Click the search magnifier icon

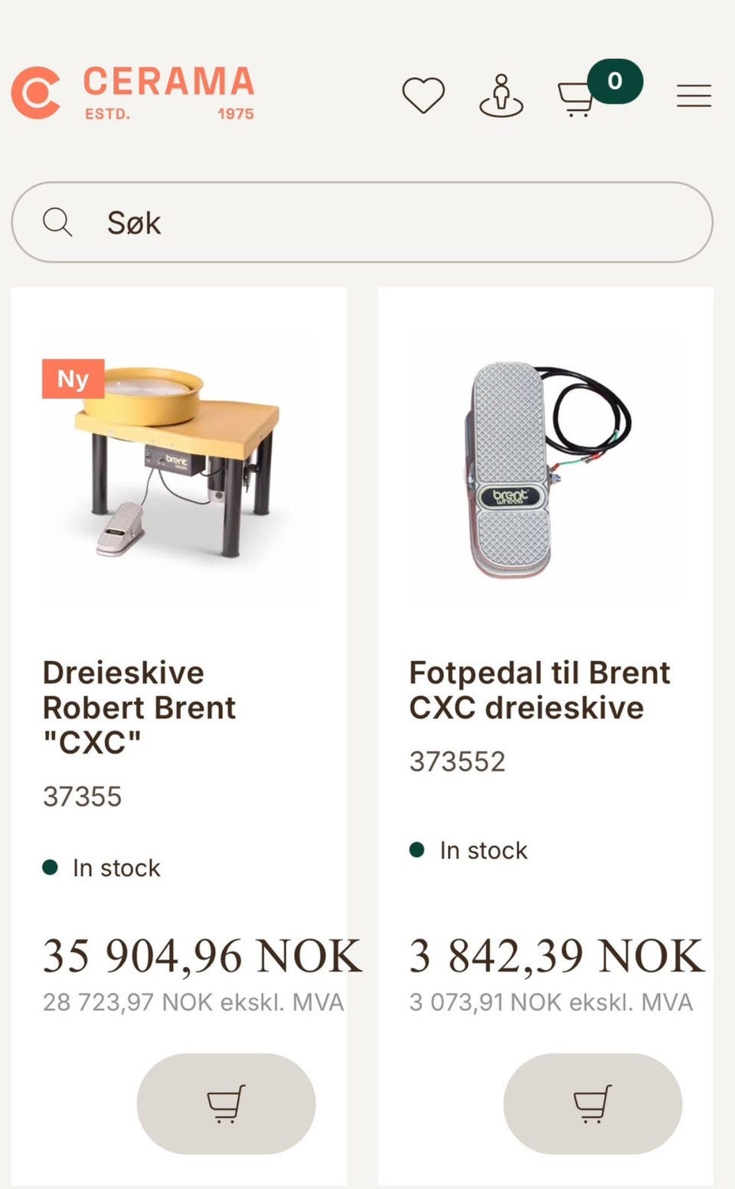tap(57, 223)
